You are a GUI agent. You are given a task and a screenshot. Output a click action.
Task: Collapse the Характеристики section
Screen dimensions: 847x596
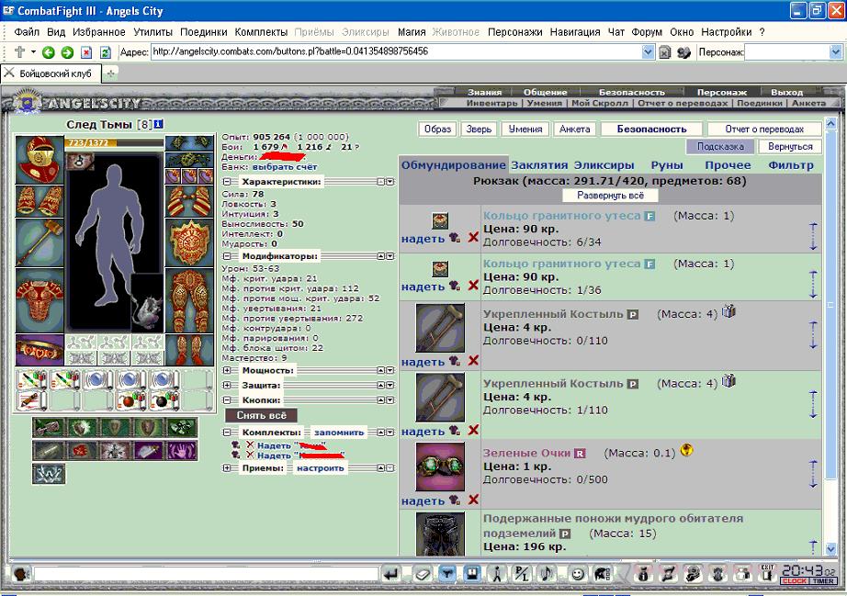pos(228,182)
